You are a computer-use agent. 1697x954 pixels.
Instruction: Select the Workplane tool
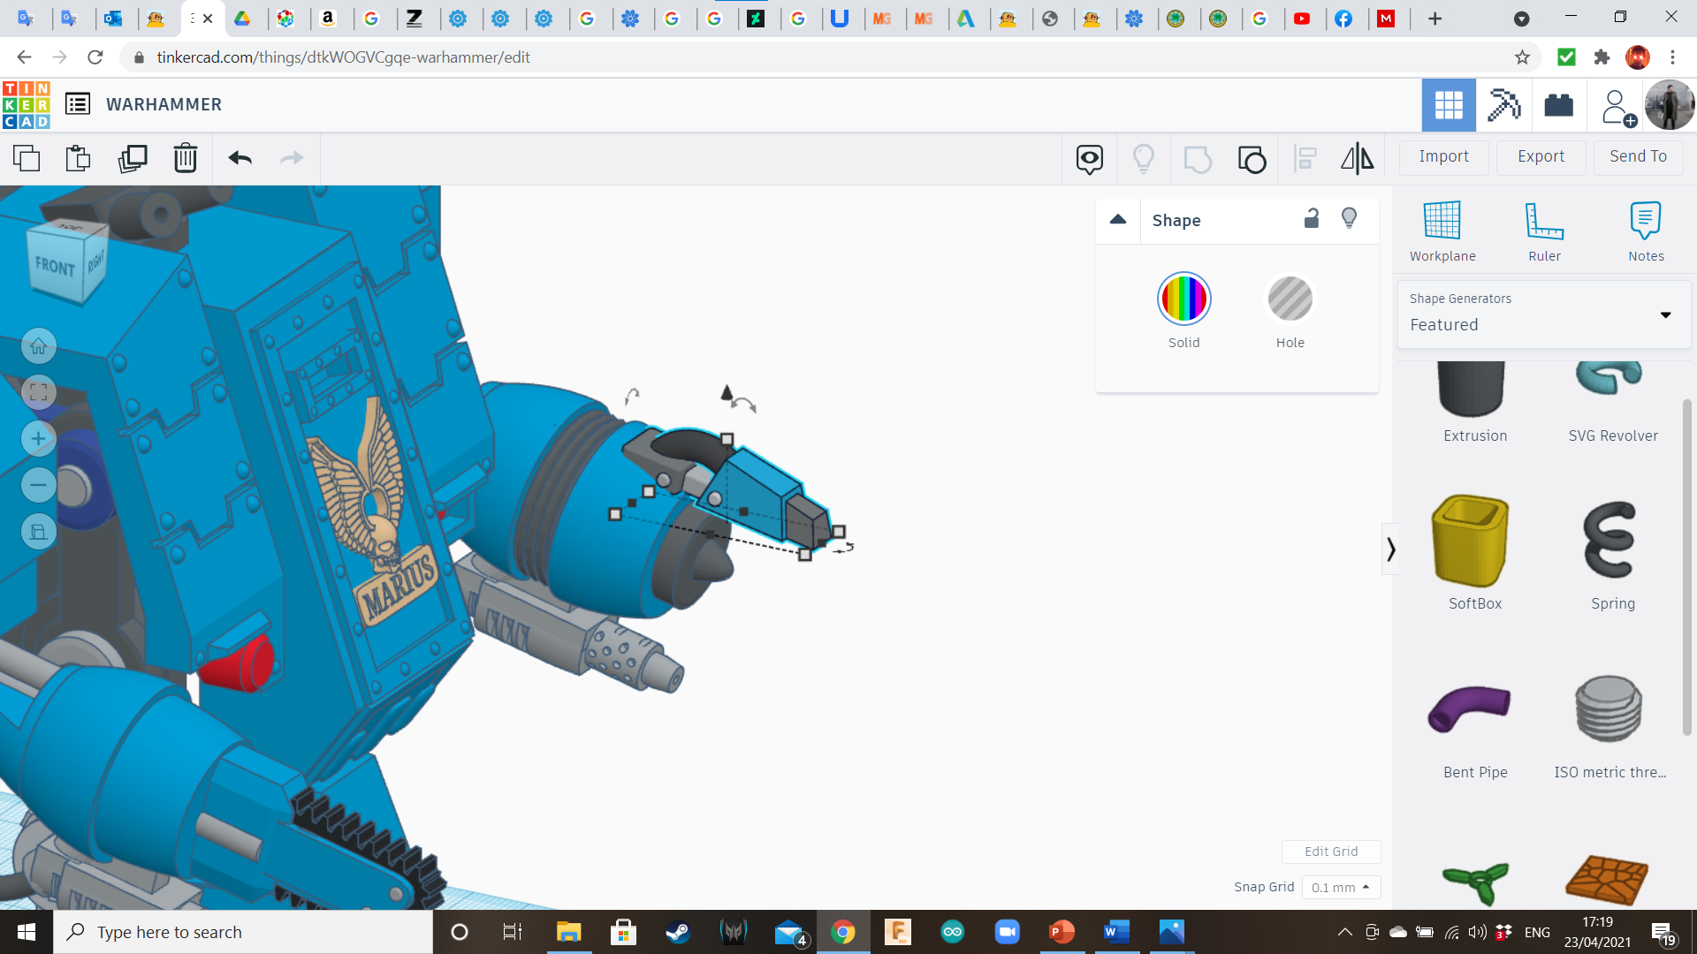tap(1442, 231)
